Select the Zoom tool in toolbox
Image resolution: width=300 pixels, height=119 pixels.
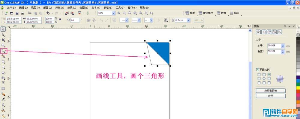point(3,45)
